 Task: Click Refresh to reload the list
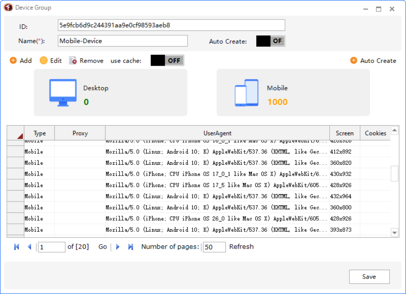pyautogui.click(x=241, y=247)
